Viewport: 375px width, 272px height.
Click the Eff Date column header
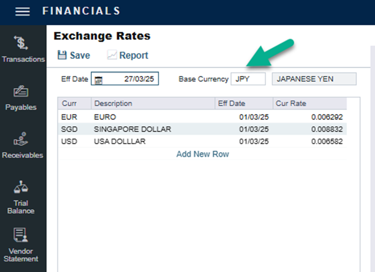pos(243,103)
